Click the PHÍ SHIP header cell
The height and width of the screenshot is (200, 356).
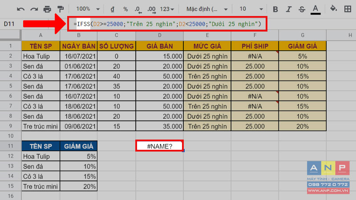pyautogui.click(x=255, y=46)
